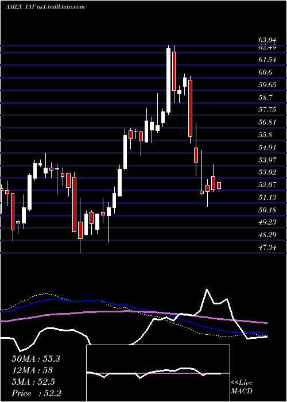Click the '50MA : 55.3' readout
This screenshot has width=287, height=402.
click(x=36, y=359)
